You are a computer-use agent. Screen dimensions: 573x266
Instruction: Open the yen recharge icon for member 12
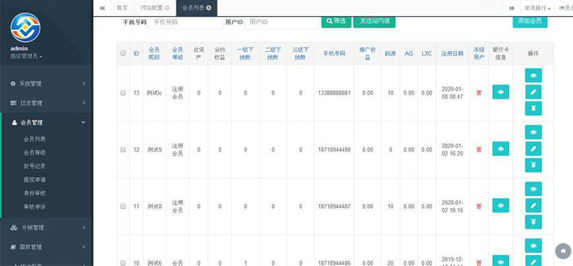coord(533,166)
